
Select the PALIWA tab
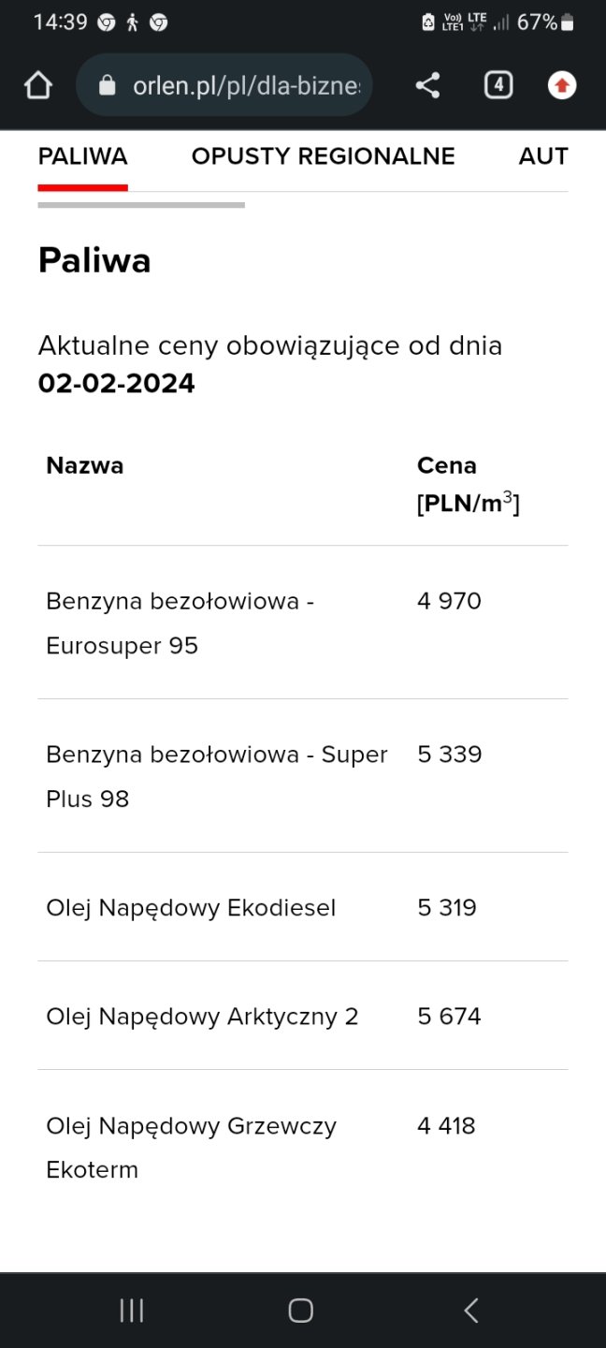82,156
